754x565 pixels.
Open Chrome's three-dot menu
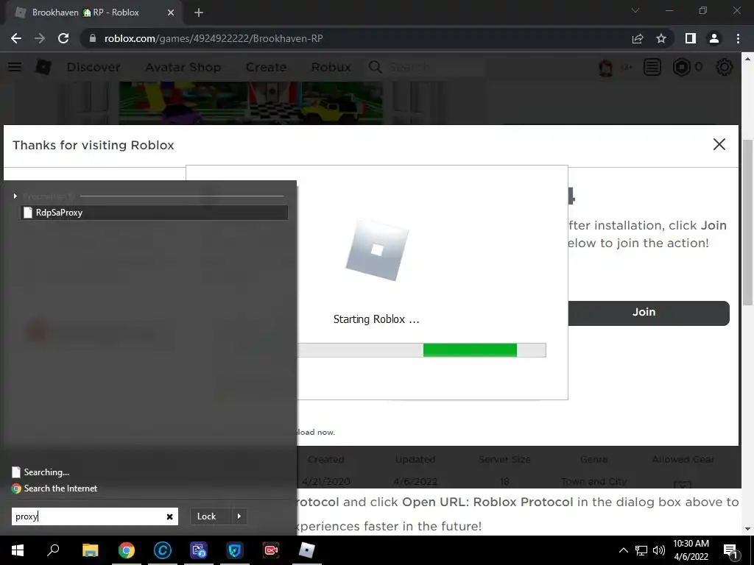(x=738, y=38)
